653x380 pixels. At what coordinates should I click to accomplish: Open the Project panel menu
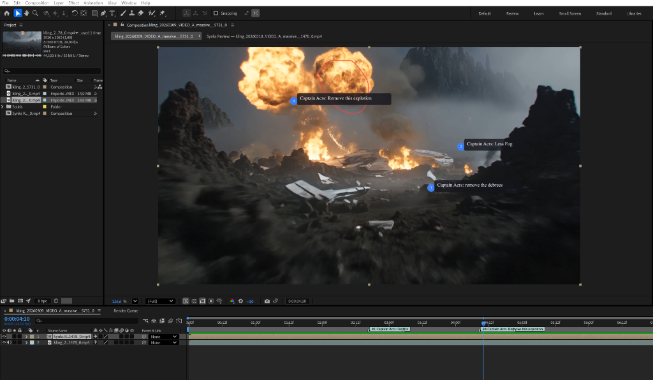coord(21,25)
